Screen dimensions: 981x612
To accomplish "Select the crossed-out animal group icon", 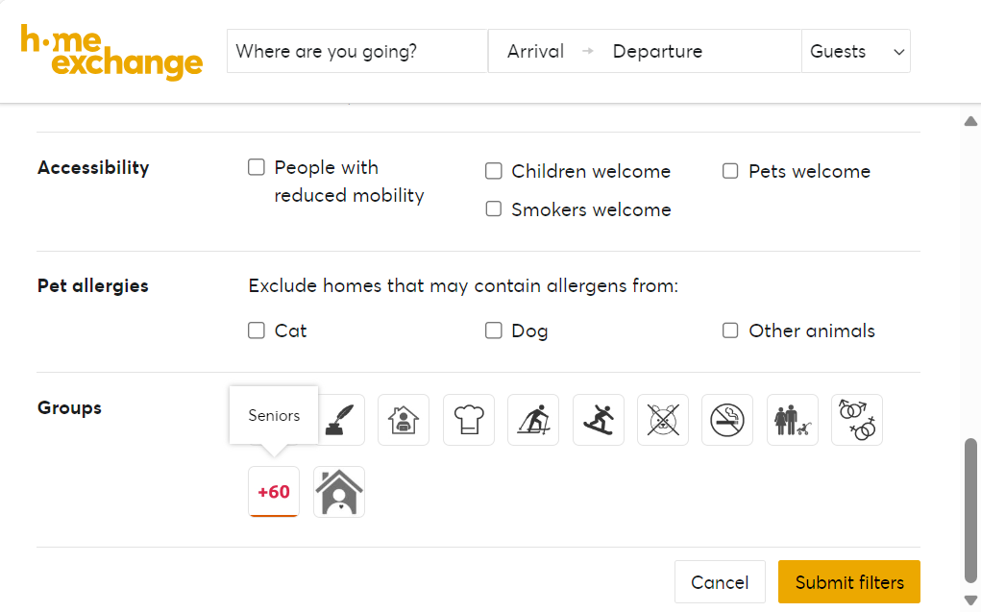I will coord(663,420).
